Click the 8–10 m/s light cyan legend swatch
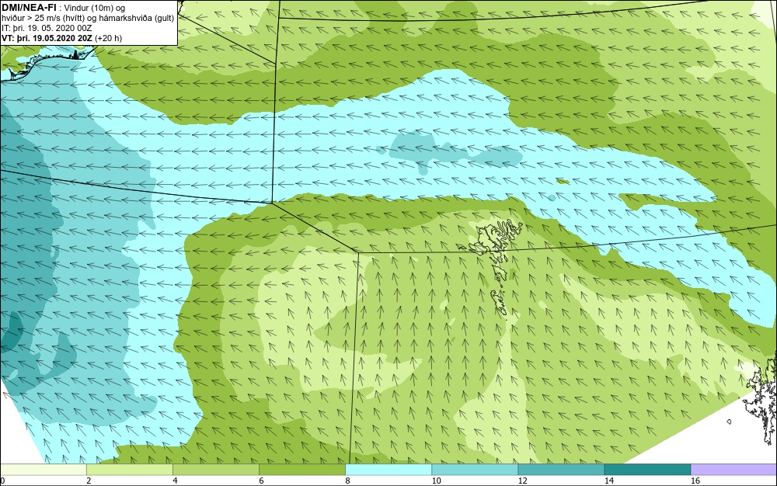Viewport: 777px width, 486px height. (x=388, y=470)
